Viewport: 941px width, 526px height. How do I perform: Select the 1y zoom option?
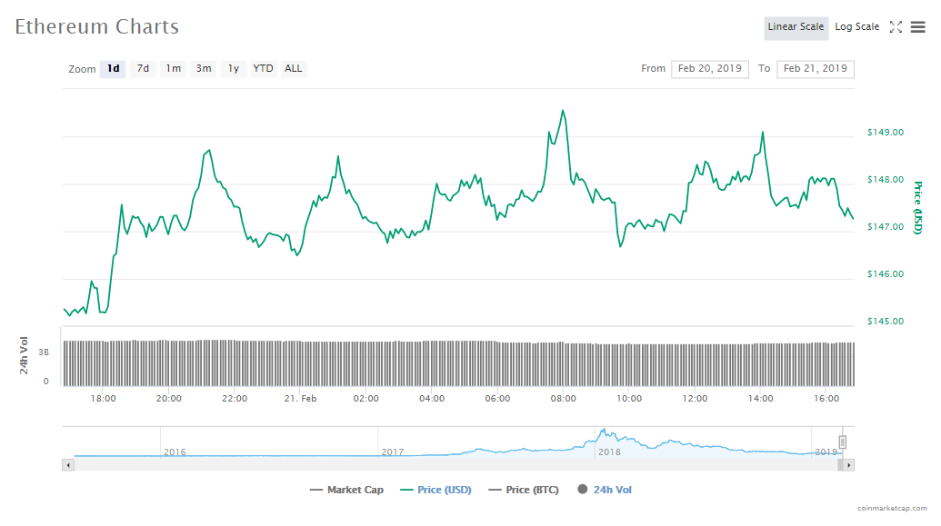click(x=234, y=69)
